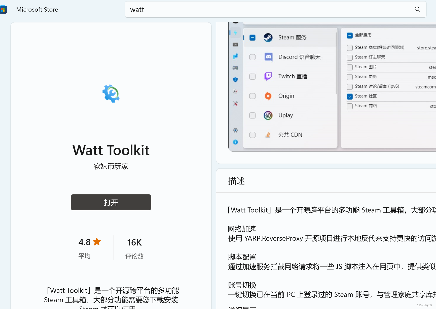436x309 pixels.
Task: Enable the Uplay checkbox
Action: pyautogui.click(x=252, y=115)
